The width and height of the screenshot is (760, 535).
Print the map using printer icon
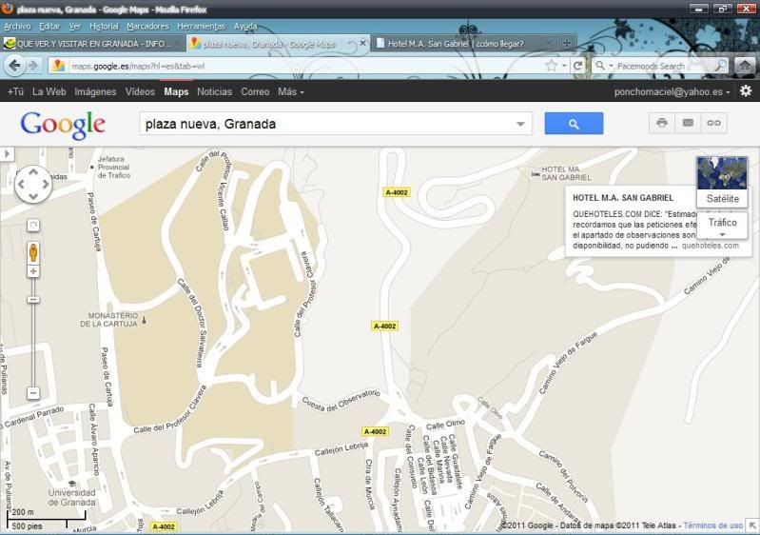662,123
